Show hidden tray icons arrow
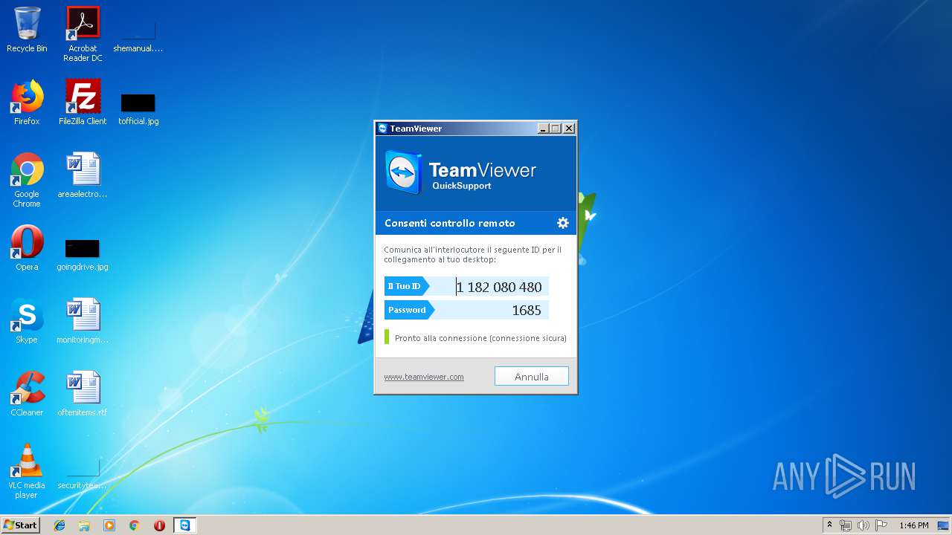The width and height of the screenshot is (952, 535). click(x=829, y=525)
